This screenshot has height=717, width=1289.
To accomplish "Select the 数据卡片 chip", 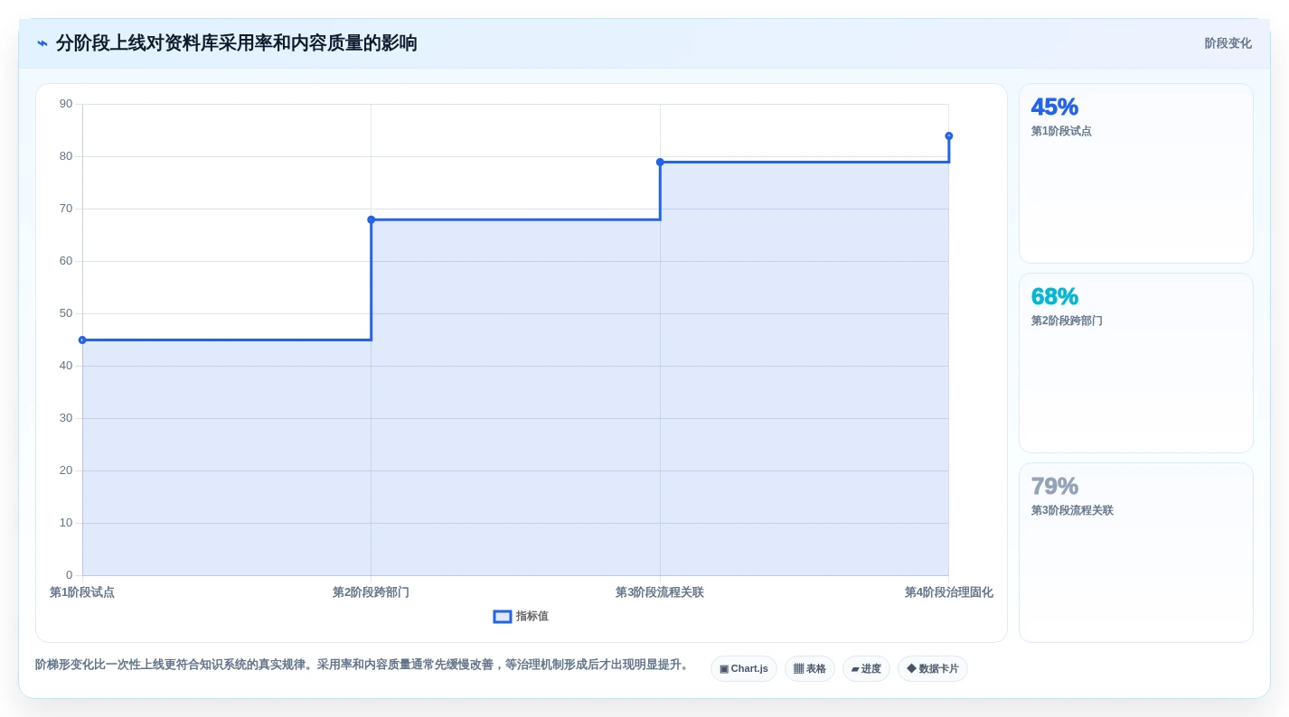I will (933, 669).
